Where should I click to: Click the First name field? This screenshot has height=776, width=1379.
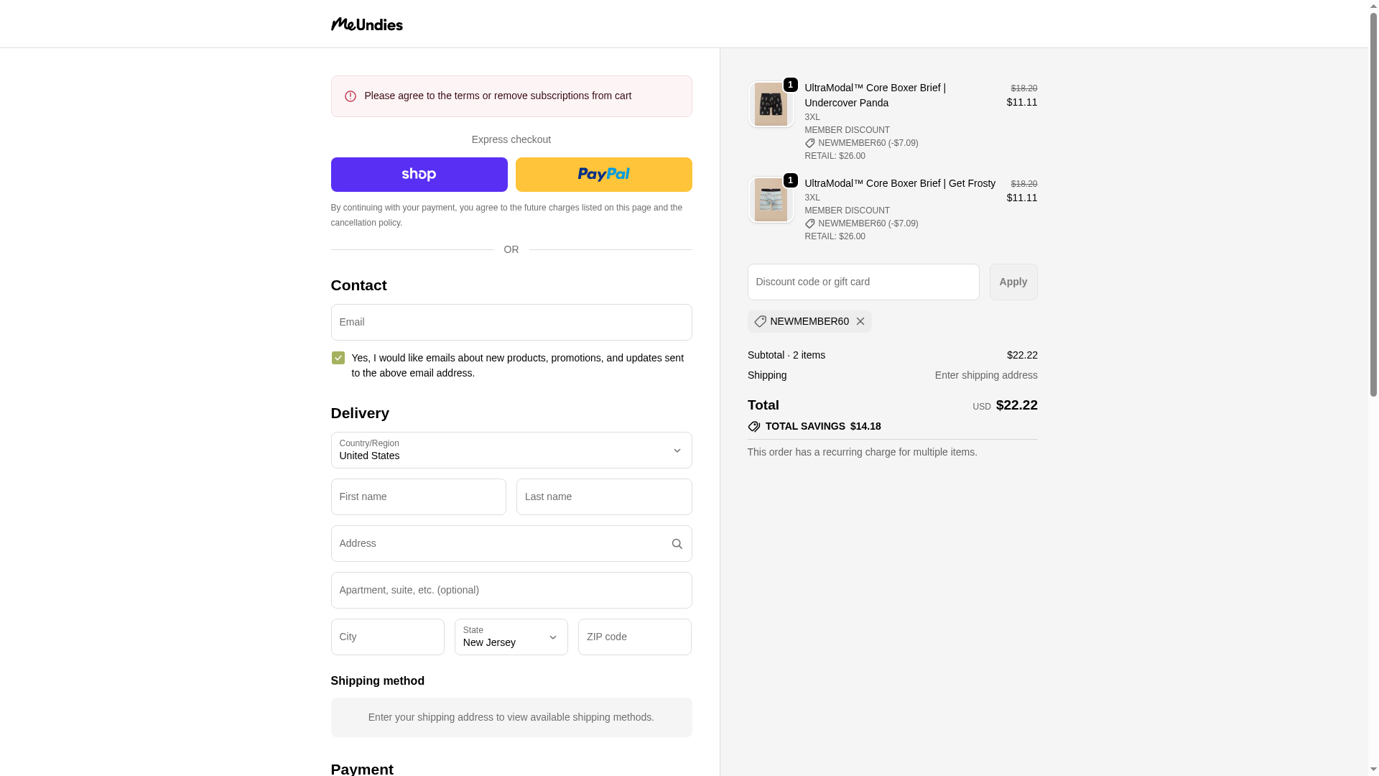tap(418, 497)
